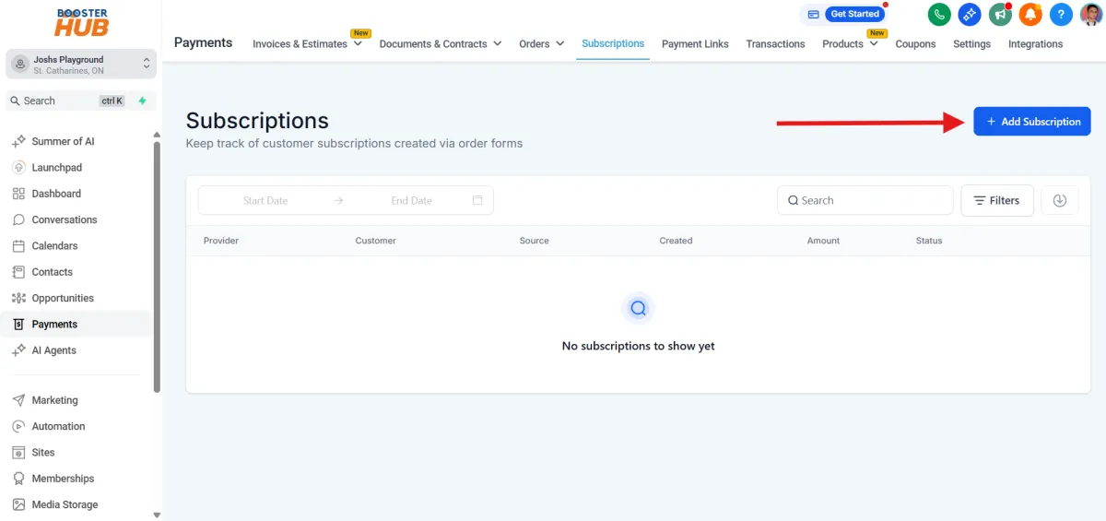
Task: Click the download export icon button
Action: (1060, 200)
